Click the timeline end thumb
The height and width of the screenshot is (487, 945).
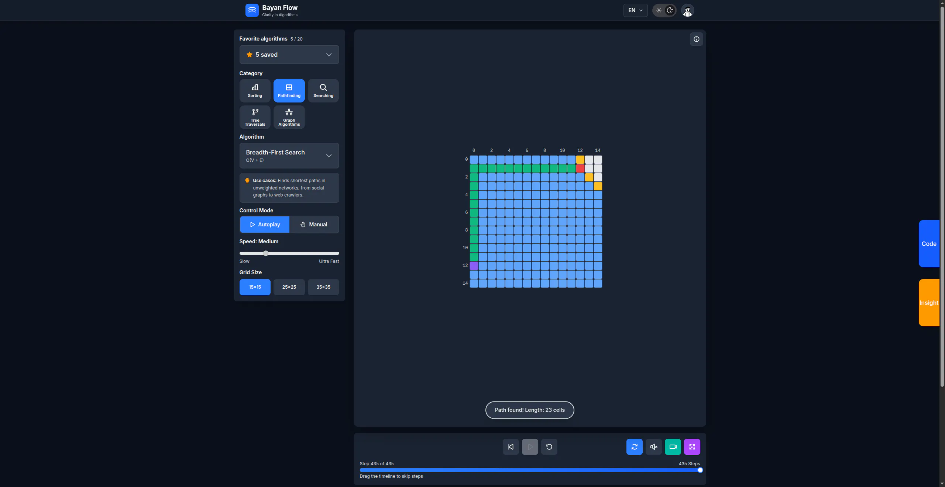tap(700, 470)
